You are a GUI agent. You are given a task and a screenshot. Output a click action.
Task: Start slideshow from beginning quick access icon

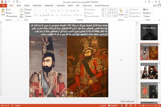coord(17,2)
